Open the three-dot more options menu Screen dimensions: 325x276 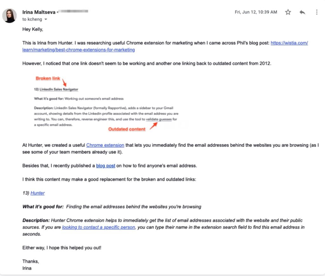coord(316,12)
